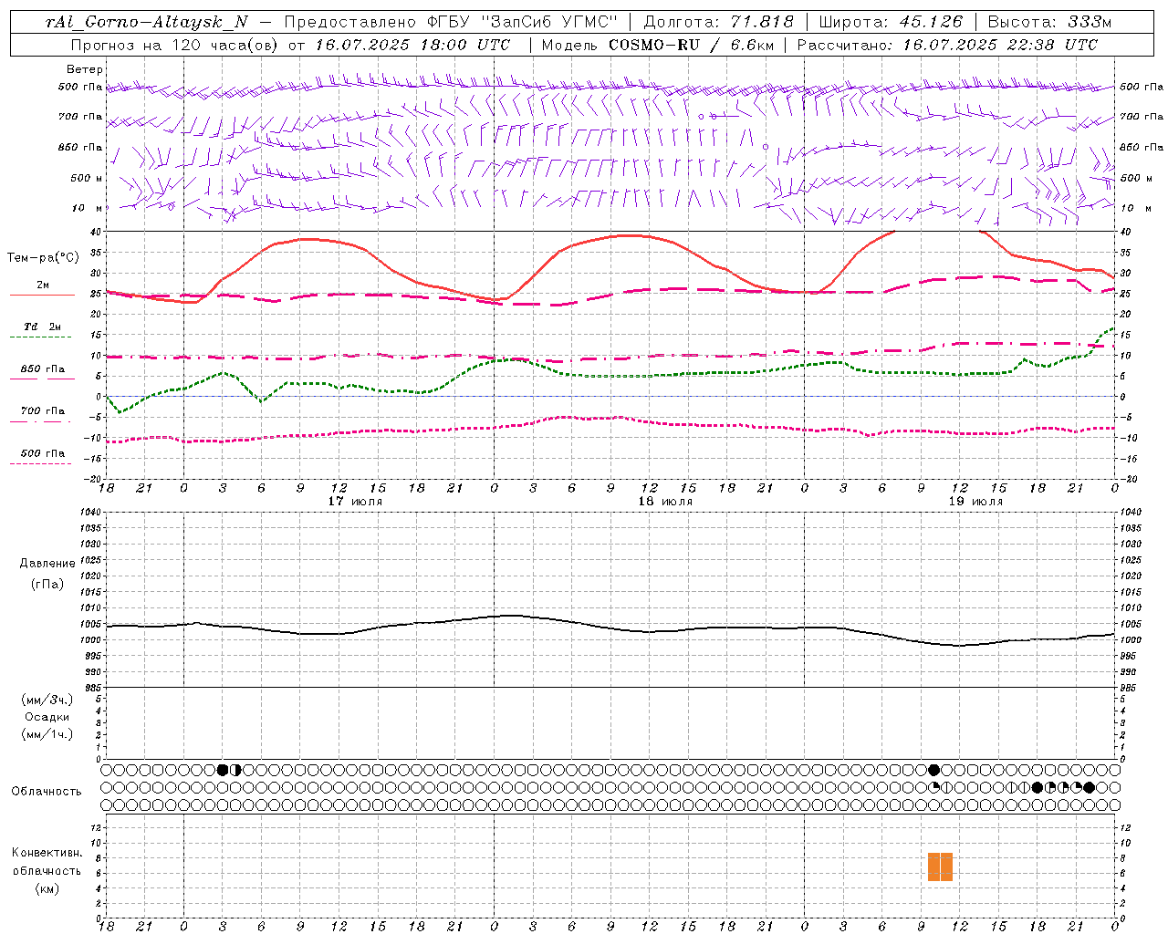1168x934 pixels.
Task: Click the right orange convective cloud bar
Action: (946, 867)
